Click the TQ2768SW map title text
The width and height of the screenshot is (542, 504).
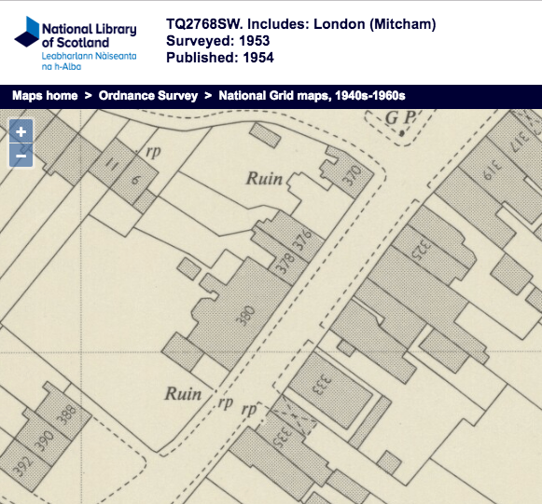point(301,24)
